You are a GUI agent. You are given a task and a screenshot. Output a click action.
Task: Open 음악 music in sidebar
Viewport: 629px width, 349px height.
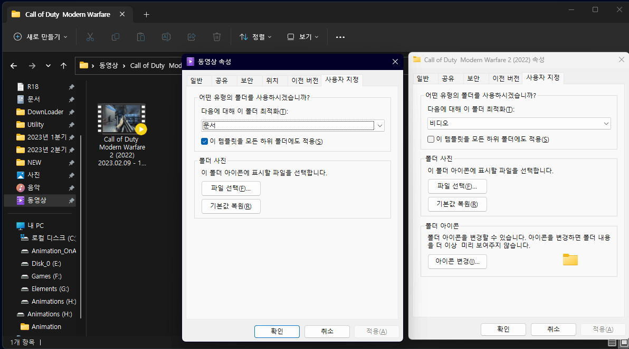33,187
